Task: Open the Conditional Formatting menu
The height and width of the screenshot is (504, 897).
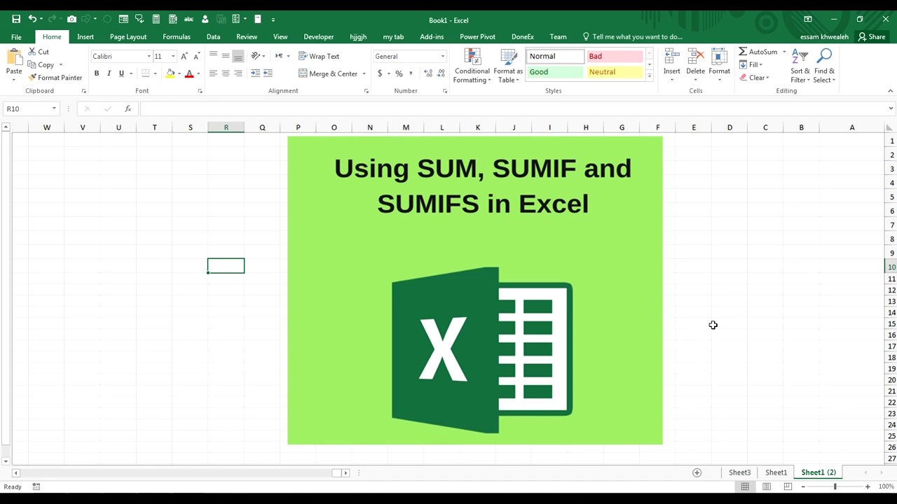Action: coord(472,66)
